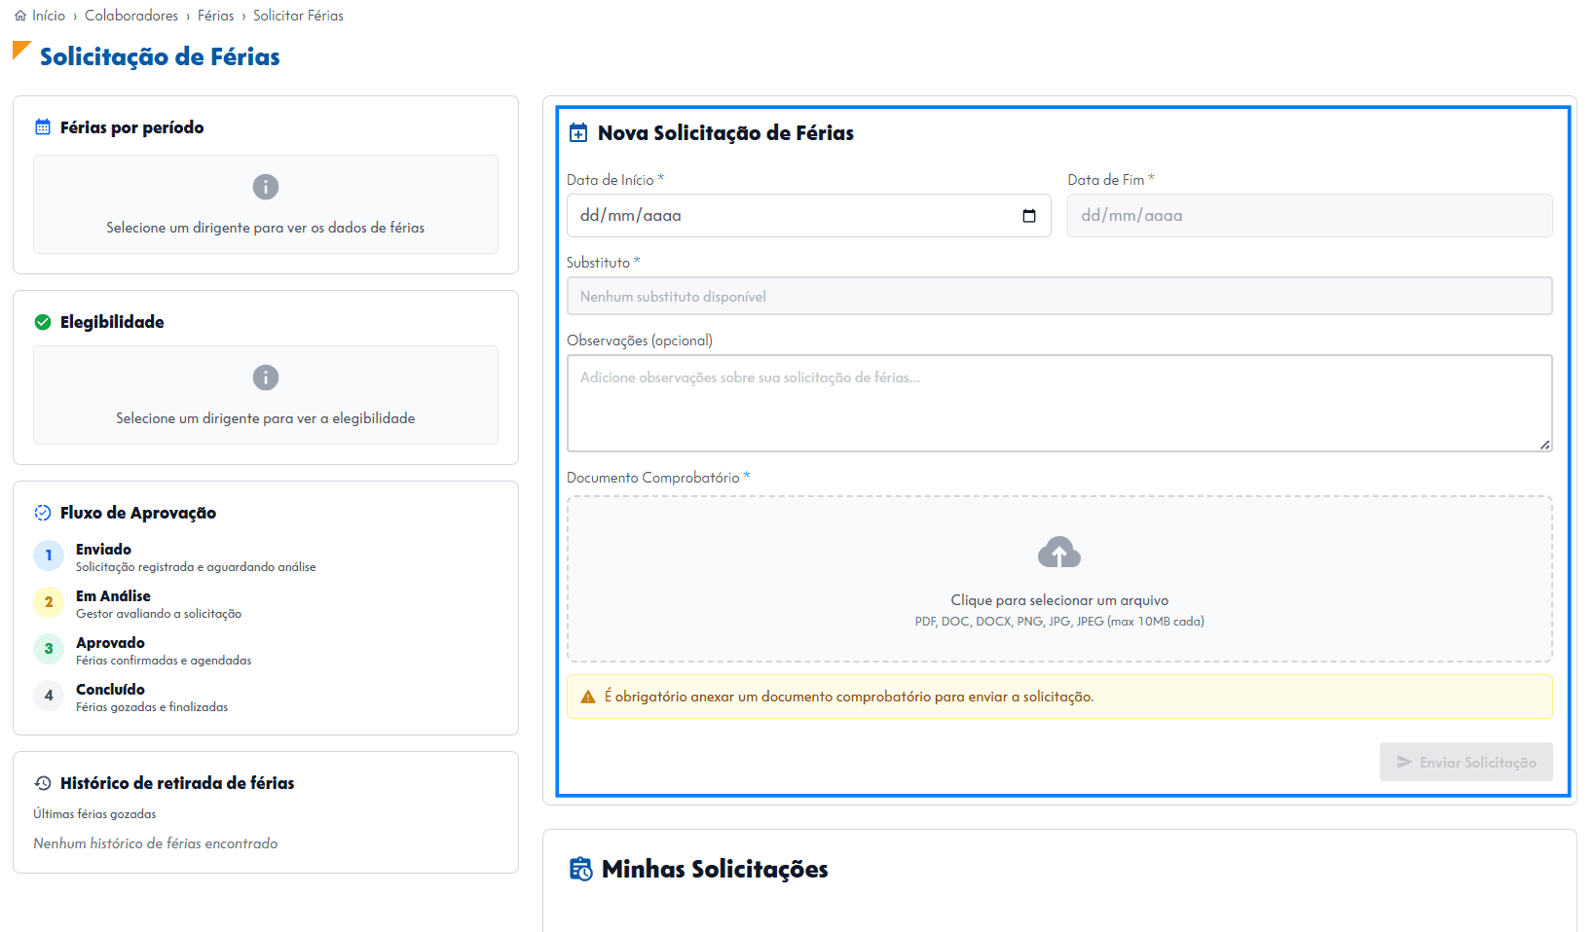
Task: Click the Data de Fim date field
Action: click(1310, 216)
